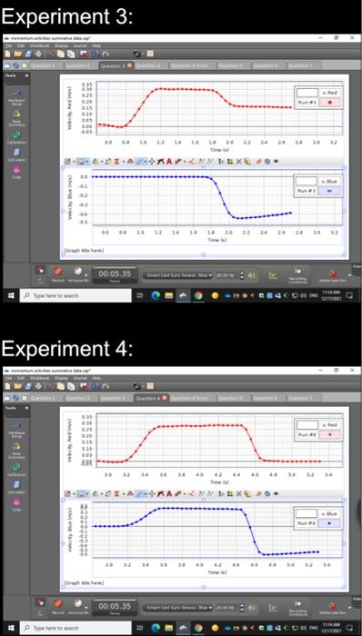Click coordinates crosshair tool in Experiment 4 graph toolbar

pyautogui.click(x=153, y=494)
